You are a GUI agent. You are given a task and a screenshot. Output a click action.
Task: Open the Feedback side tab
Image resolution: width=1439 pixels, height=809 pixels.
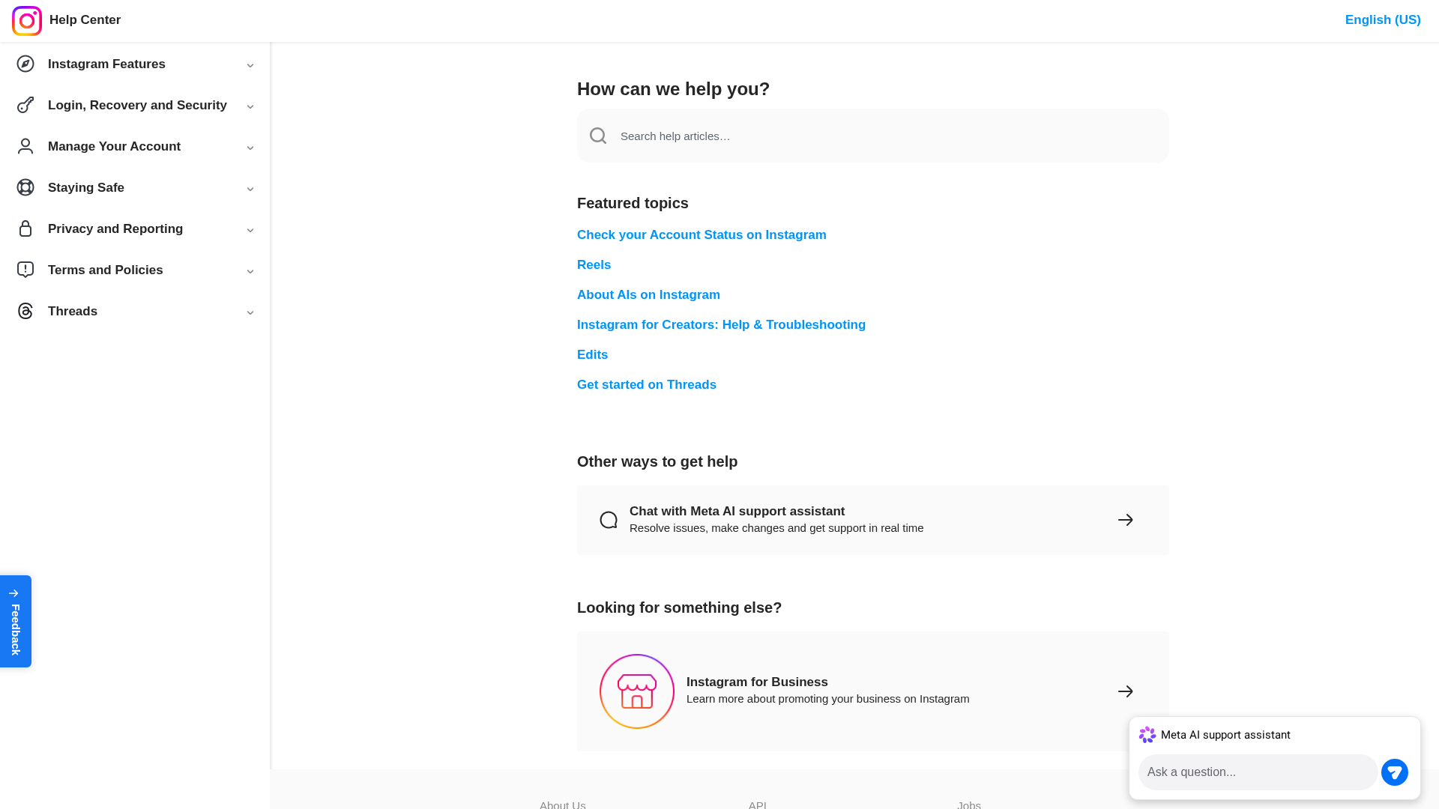16,621
